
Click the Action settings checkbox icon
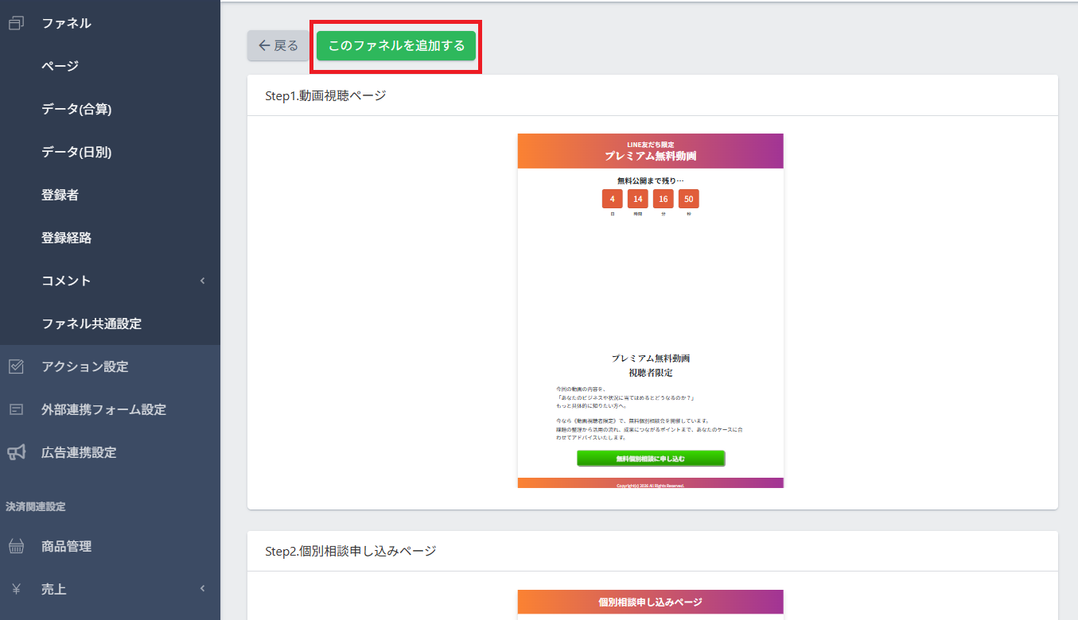[16, 366]
